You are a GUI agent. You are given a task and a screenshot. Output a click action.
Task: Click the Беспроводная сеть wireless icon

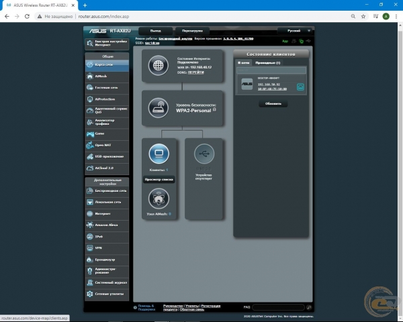pos(90,191)
